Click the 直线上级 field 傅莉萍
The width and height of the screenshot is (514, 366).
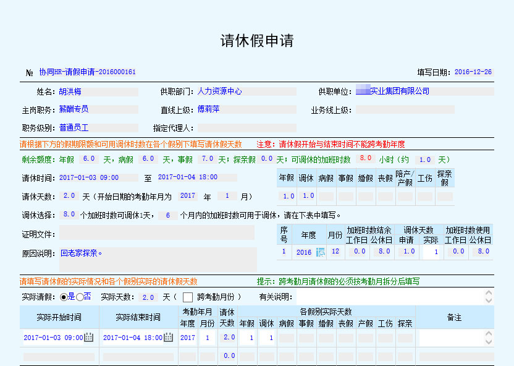246,109
